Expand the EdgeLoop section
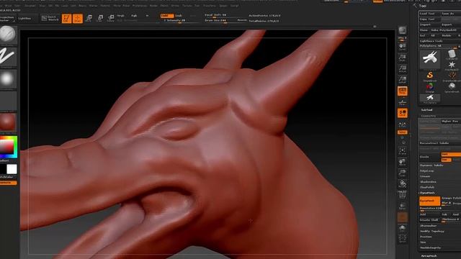Image resolution: width=461 pixels, height=259 pixels. point(427,171)
